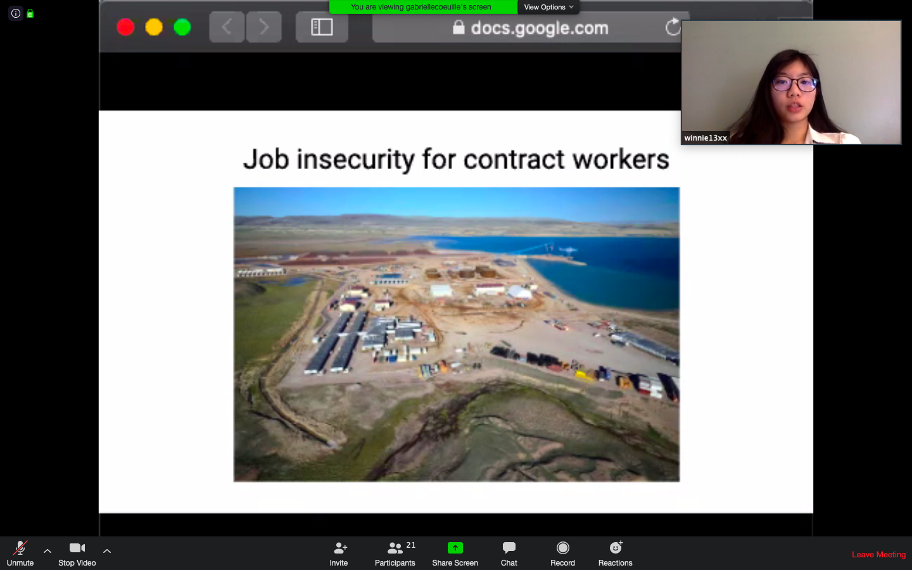Click the green fullscreen window button
912x570 pixels.
pyautogui.click(x=182, y=27)
